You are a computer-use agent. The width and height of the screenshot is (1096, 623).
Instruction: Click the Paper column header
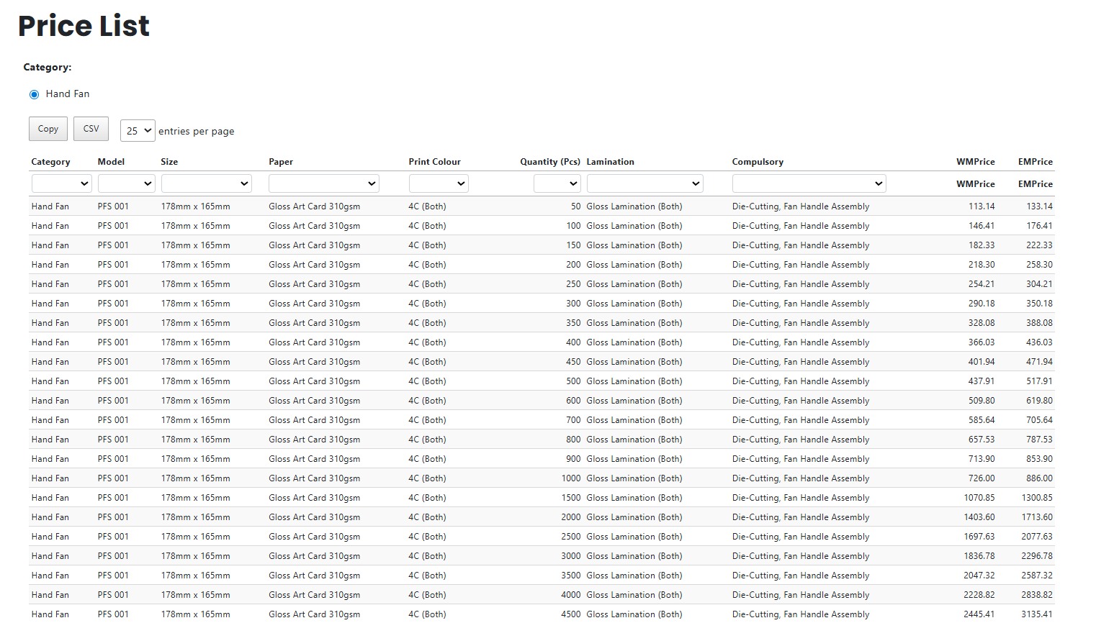(x=281, y=162)
